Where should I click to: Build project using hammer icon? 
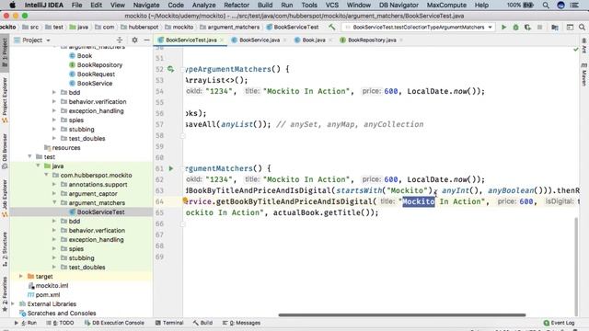[331, 27]
